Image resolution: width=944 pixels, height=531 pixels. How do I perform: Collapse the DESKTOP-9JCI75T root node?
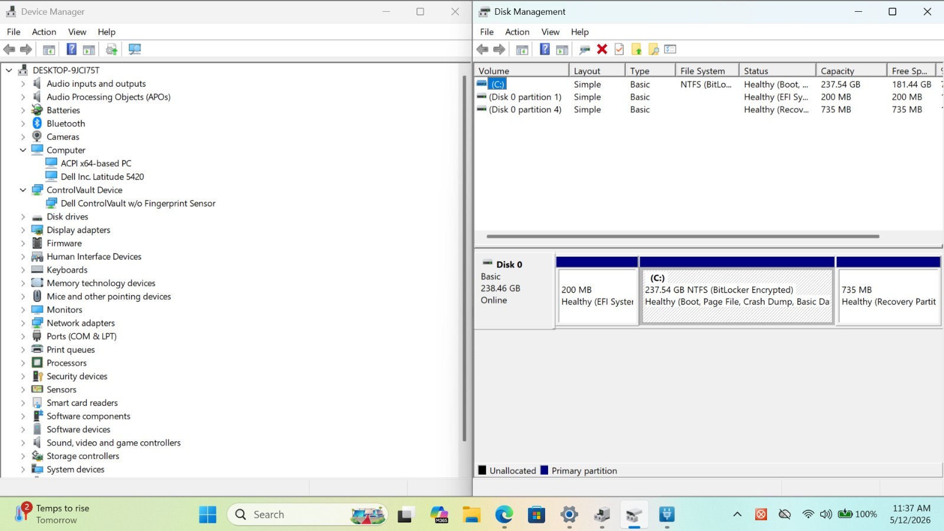[x=9, y=70]
